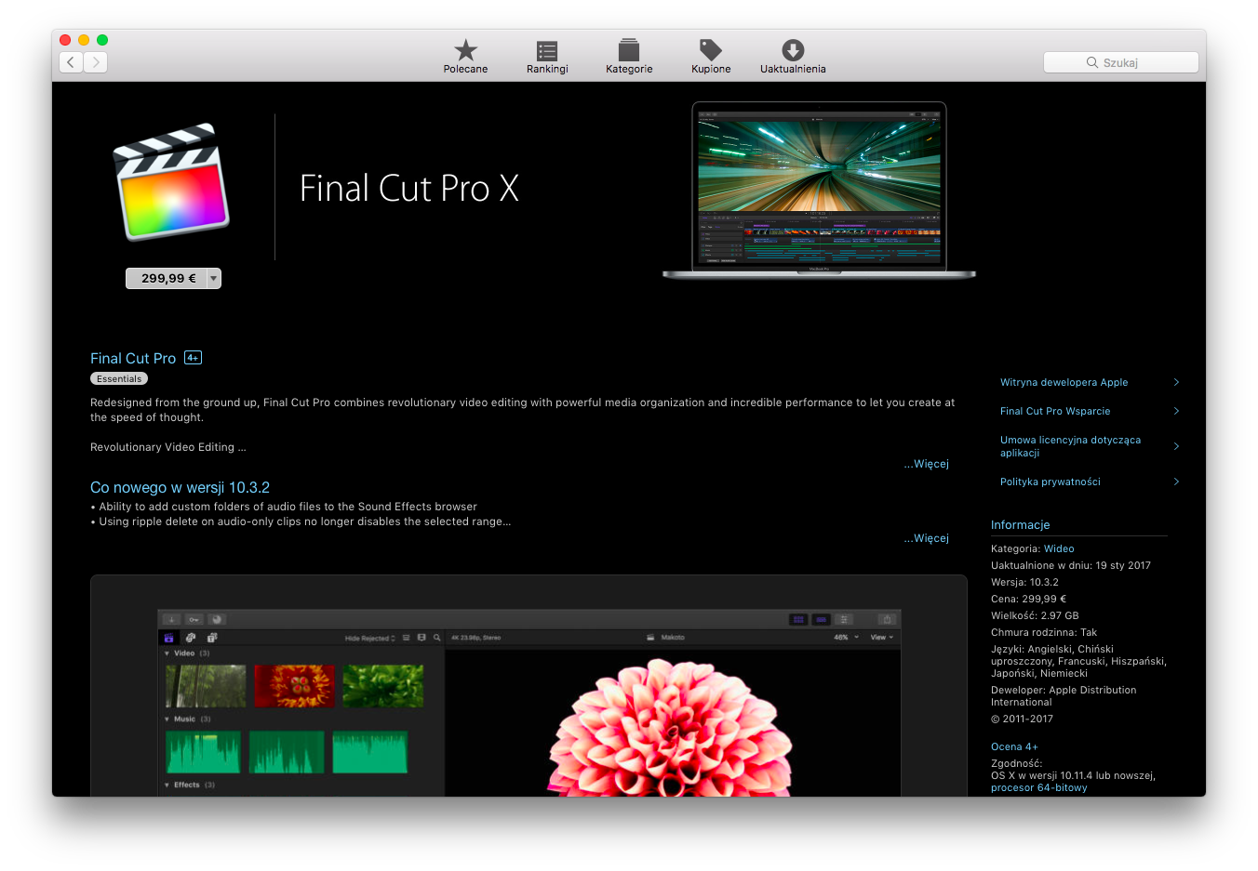Click the timeline layout icon in screenshot toolbar
1258x871 pixels.
821,619
